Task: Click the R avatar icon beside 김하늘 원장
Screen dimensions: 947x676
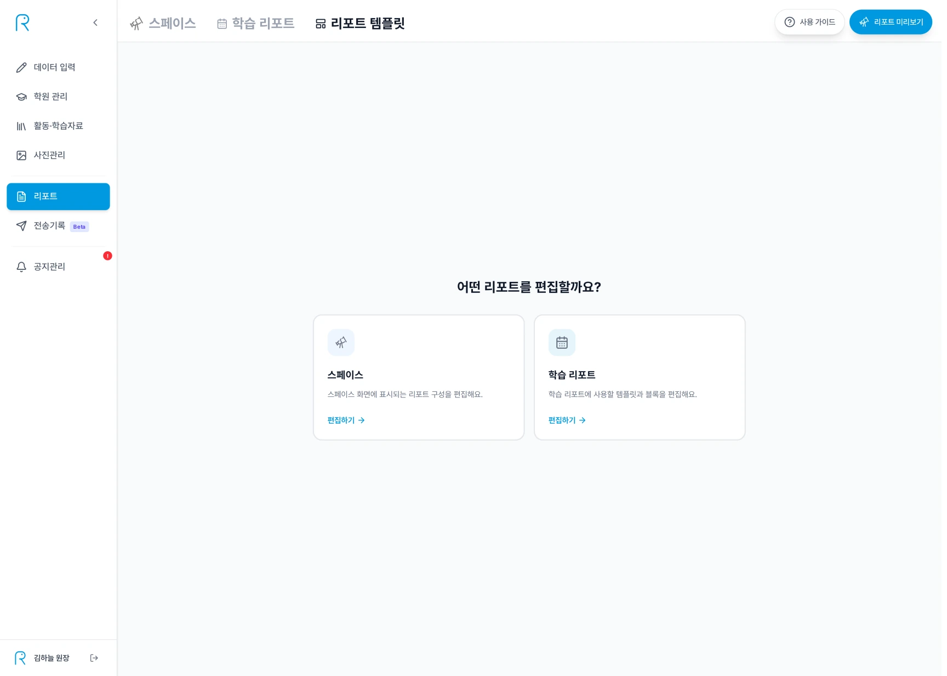Action: coord(20,658)
